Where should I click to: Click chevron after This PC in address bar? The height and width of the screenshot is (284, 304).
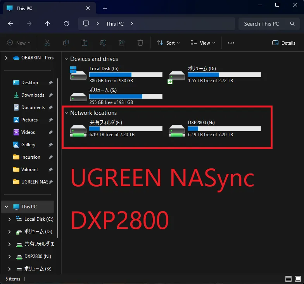pos(132,24)
